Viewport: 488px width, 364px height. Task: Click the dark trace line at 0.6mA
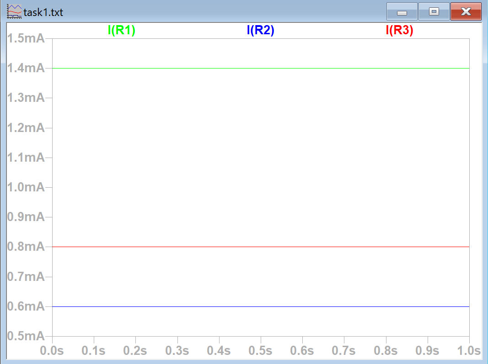261,307
